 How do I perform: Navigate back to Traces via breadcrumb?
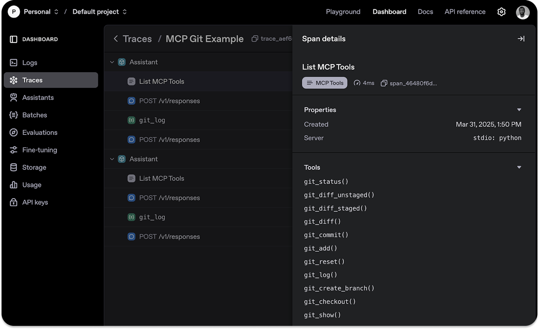tap(137, 39)
